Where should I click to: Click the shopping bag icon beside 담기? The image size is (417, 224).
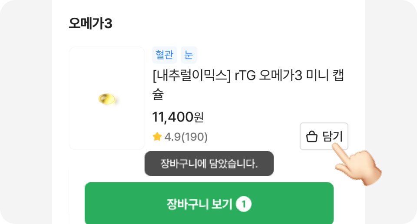[311, 137]
